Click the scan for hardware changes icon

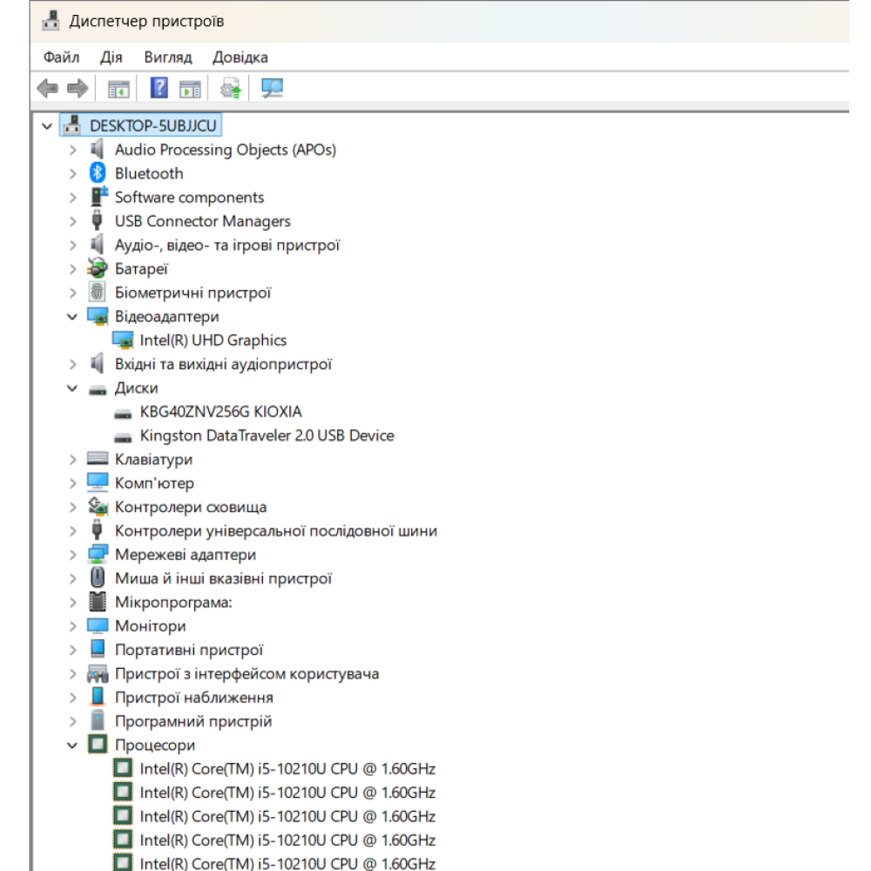[x=273, y=88]
